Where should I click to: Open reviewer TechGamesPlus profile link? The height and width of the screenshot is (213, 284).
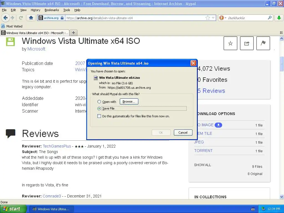click(x=57, y=146)
